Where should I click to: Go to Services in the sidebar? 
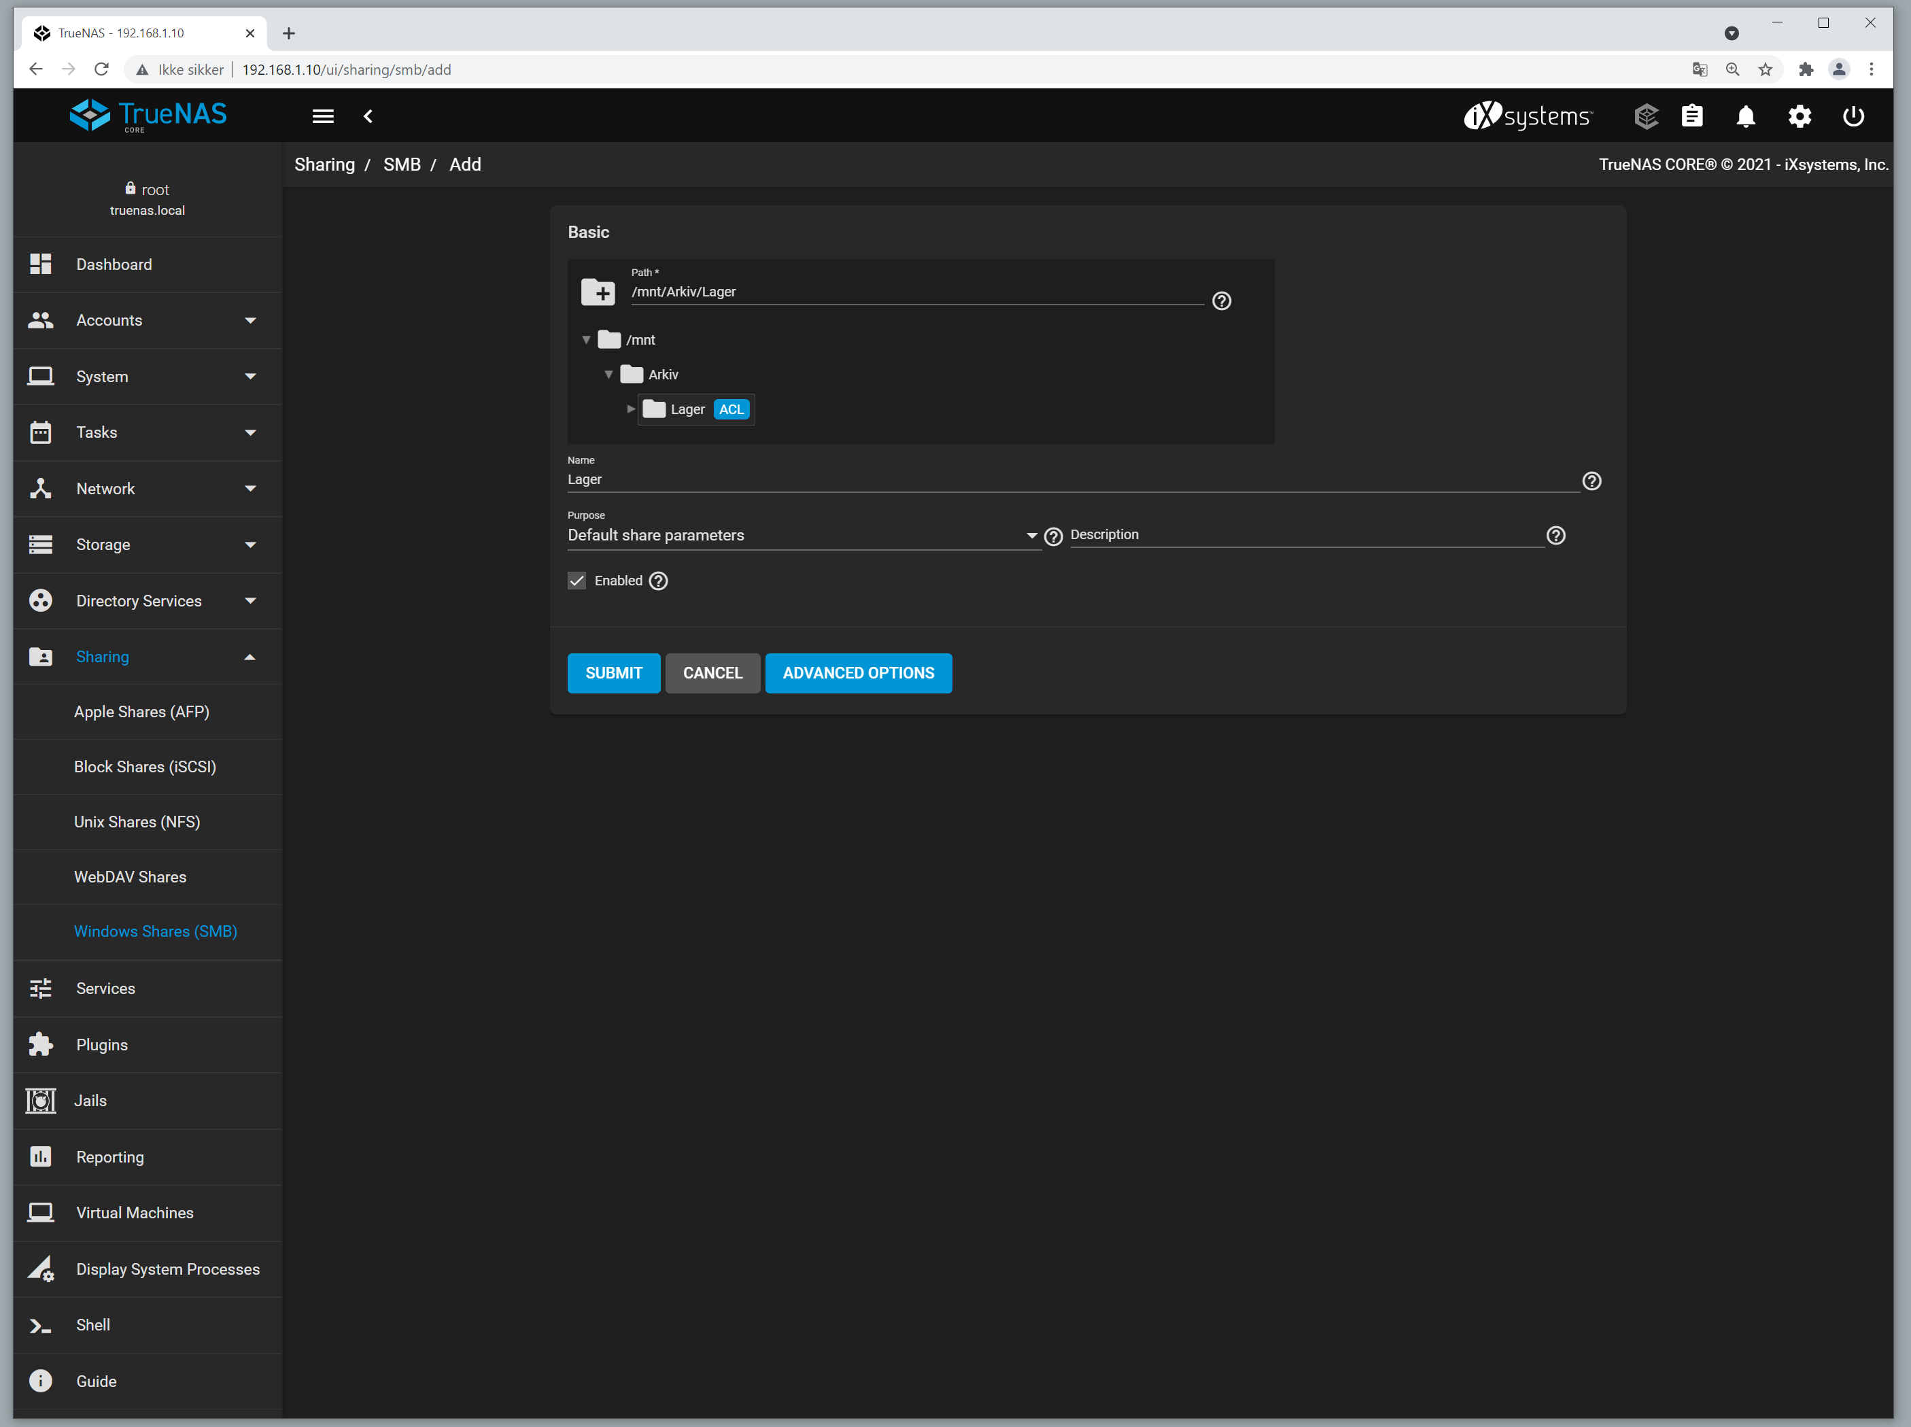[105, 988]
